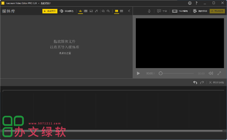The width and height of the screenshot is (227, 140).
Task: Open the 16:9 aspect ratio selector
Action: (180, 11)
